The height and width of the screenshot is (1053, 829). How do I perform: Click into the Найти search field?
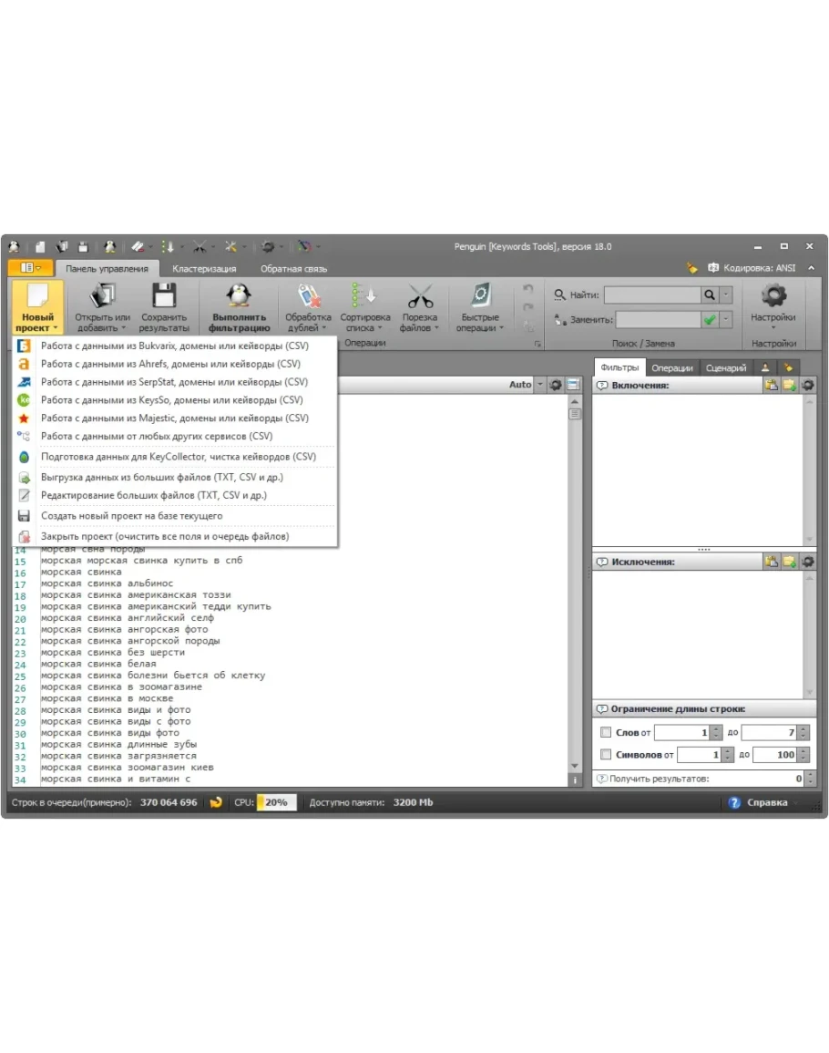pyautogui.click(x=651, y=295)
